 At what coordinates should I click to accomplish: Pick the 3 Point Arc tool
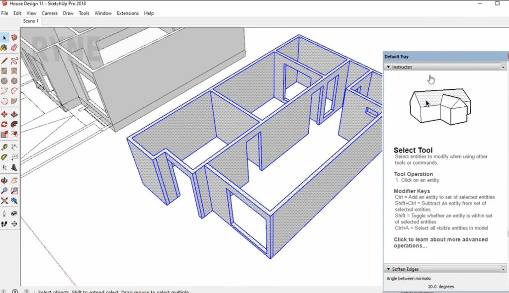tap(4, 101)
